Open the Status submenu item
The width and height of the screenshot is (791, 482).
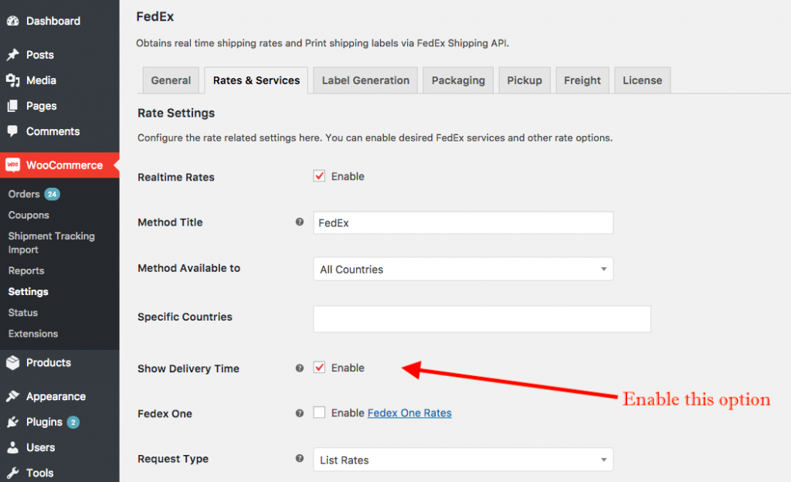[23, 313]
